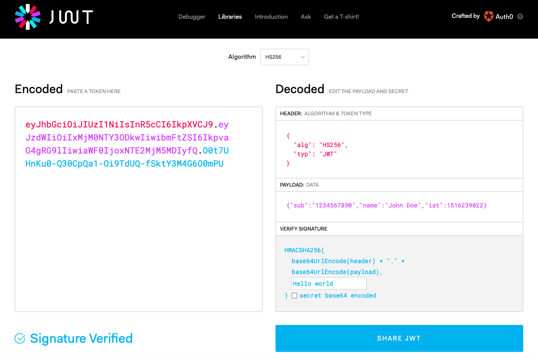Click the Signature Verified checkmark icon
538x358 pixels.
(x=20, y=338)
